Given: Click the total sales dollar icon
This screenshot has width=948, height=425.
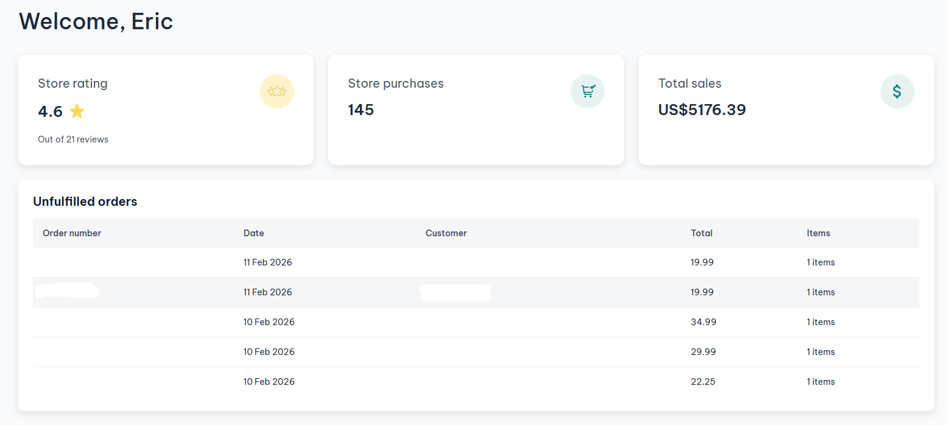Looking at the screenshot, I should (897, 91).
